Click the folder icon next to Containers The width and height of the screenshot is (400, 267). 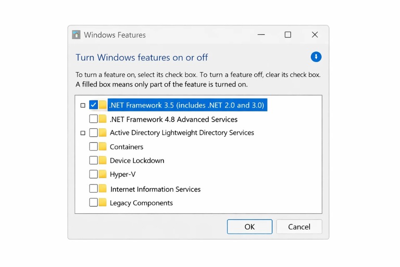102,146
